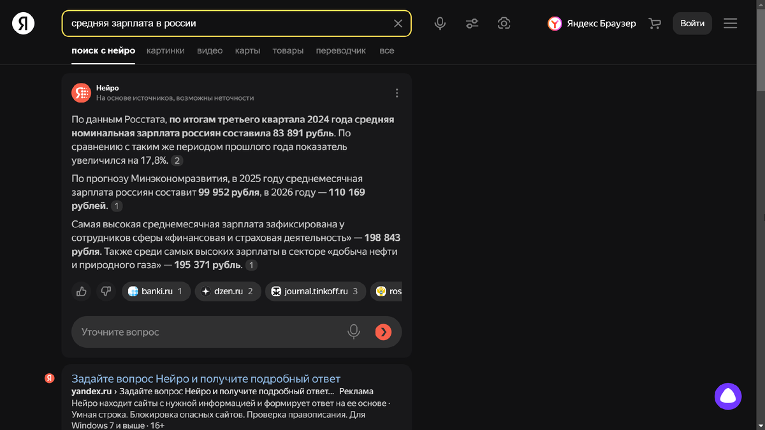
Task: Switch to the картинки tab
Action: 165,50
